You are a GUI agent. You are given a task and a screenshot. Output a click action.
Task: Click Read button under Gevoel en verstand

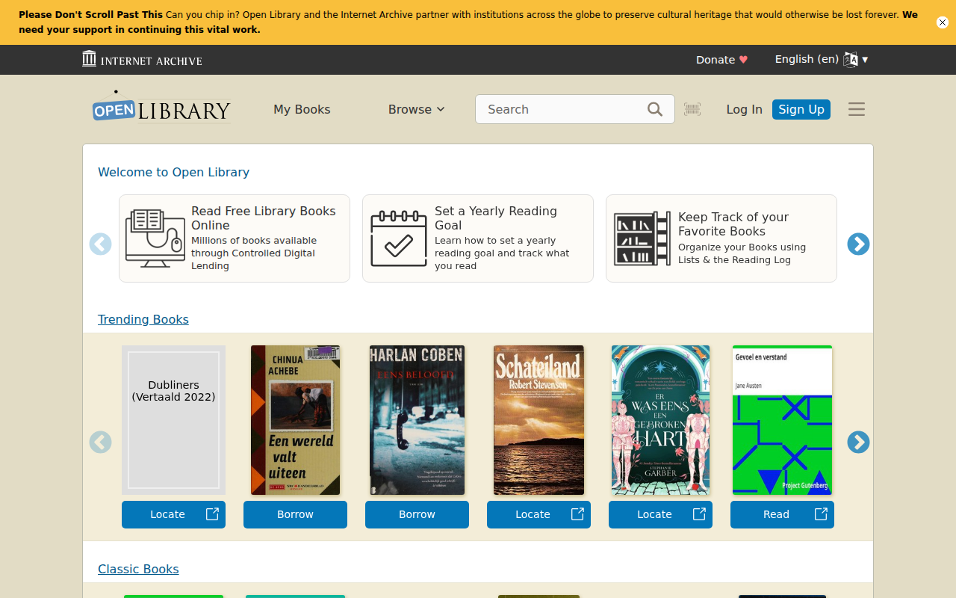pos(782,514)
